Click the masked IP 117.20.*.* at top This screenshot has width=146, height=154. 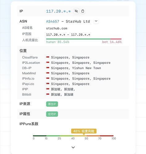tap(58, 11)
